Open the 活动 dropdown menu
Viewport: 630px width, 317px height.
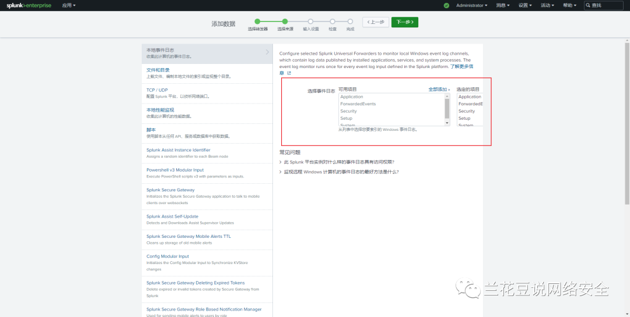[547, 6]
